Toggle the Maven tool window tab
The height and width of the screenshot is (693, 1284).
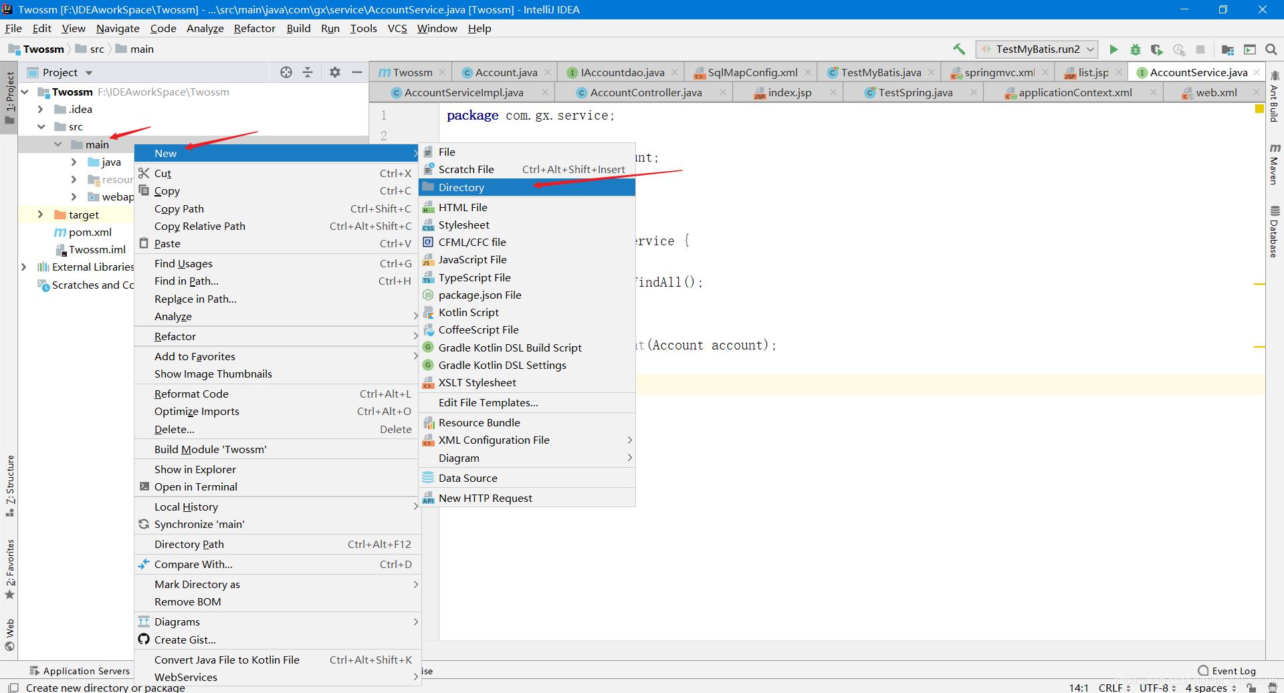pos(1275,164)
